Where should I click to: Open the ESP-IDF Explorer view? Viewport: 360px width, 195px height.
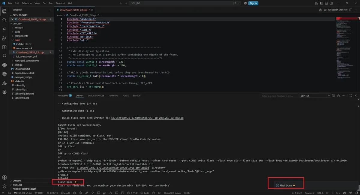pos(4,74)
